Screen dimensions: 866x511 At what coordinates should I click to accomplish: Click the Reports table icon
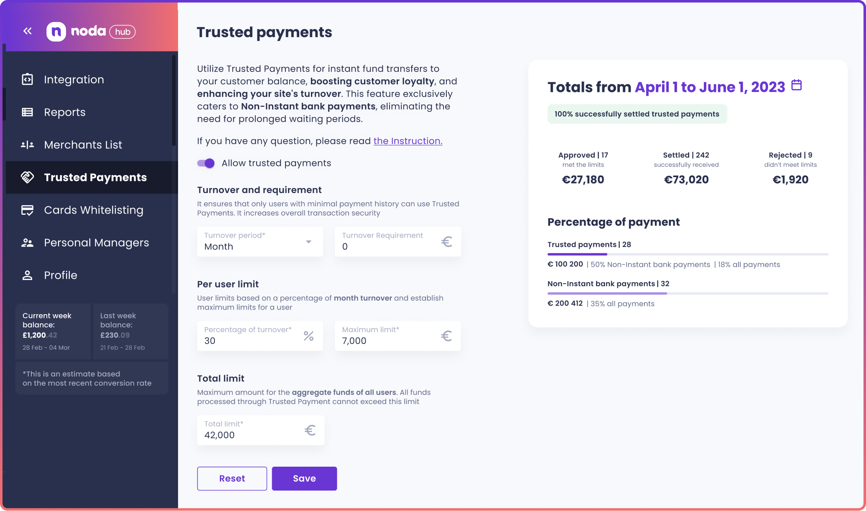(x=28, y=112)
